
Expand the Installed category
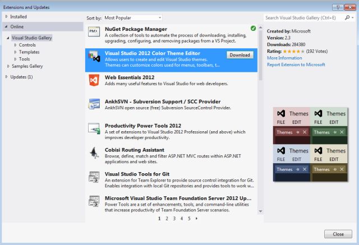6,16
